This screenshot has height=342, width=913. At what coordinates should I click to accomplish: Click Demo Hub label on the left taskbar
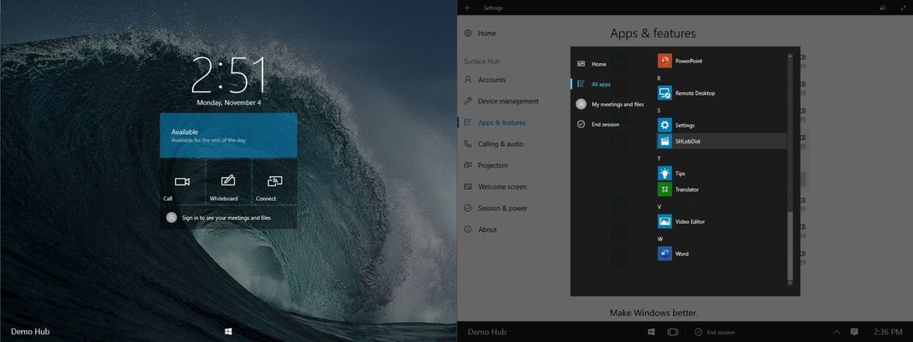pyautogui.click(x=30, y=332)
